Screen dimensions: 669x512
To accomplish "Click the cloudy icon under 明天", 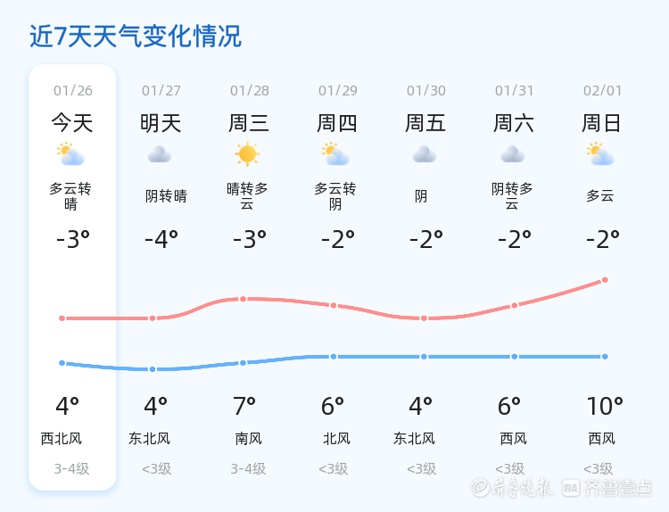I will coord(160,155).
